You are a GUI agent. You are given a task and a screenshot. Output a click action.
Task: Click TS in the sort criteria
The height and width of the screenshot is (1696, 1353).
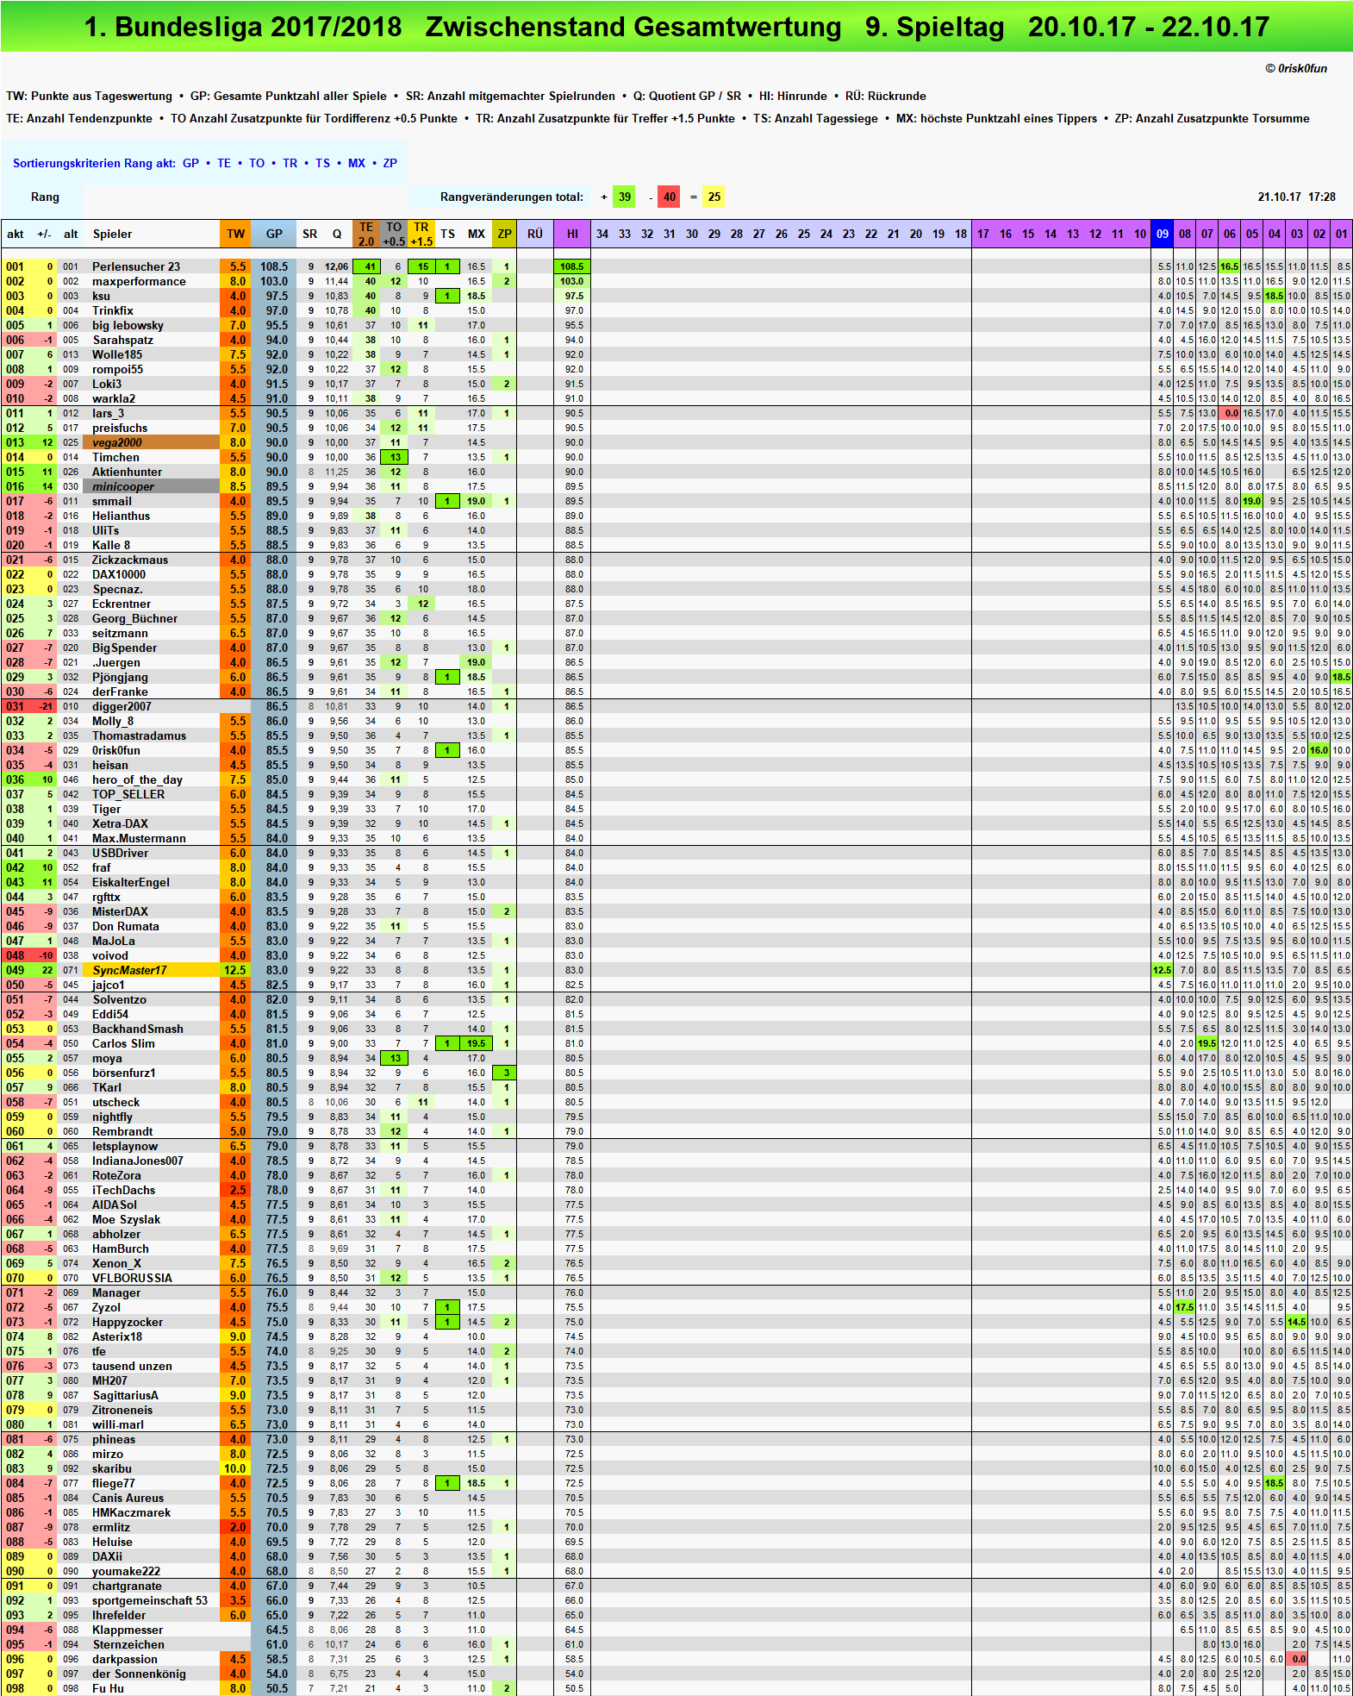point(322,163)
